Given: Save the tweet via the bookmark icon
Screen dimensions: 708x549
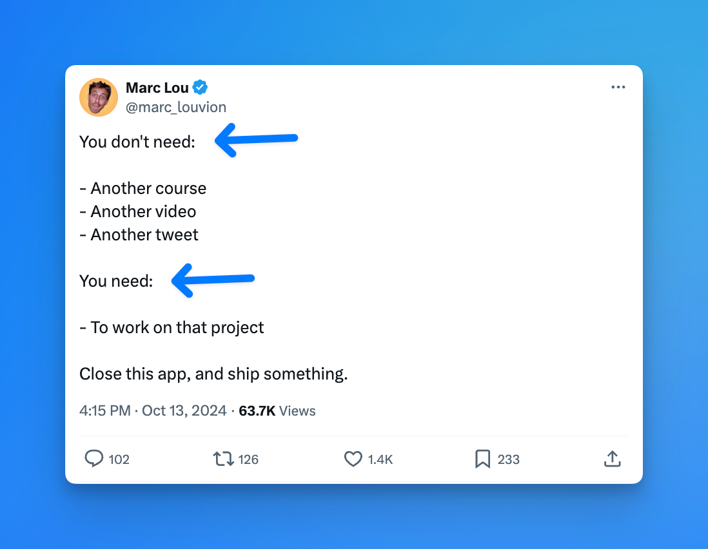Looking at the screenshot, I should [483, 459].
